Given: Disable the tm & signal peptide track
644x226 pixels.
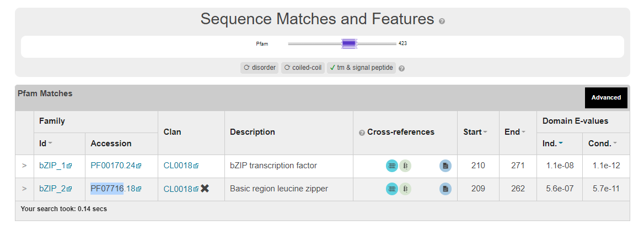Looking at the screenshot, I should pyautogui.click(x=361, y=68).
